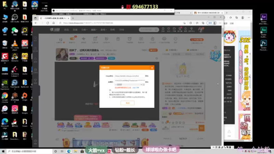Open notifications via the bell icon in the header
This screenshot has height=154, width=274.
point(185,29)
